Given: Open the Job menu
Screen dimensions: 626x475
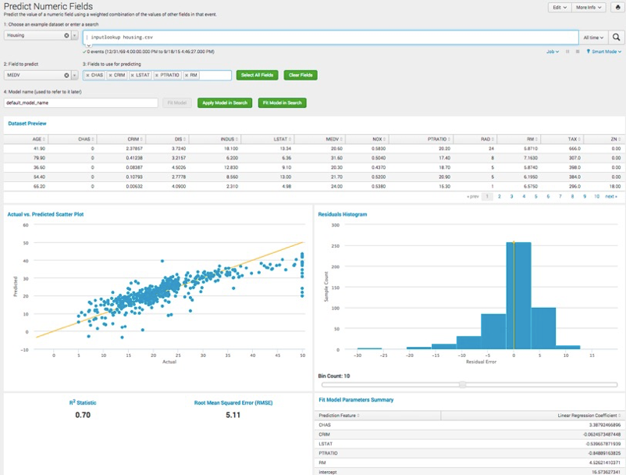Looking at the screenshot, I should coord(553,52).
